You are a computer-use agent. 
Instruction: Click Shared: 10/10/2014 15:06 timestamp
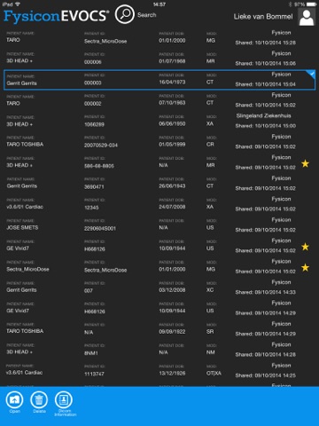coord(266,64)
